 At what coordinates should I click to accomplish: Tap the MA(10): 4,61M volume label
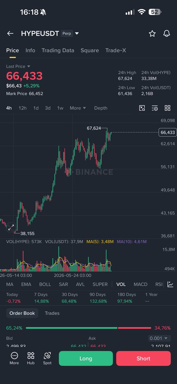pos(132,242)
